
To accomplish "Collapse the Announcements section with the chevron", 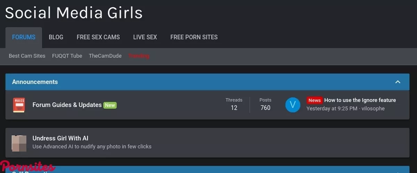I will 398,82.
